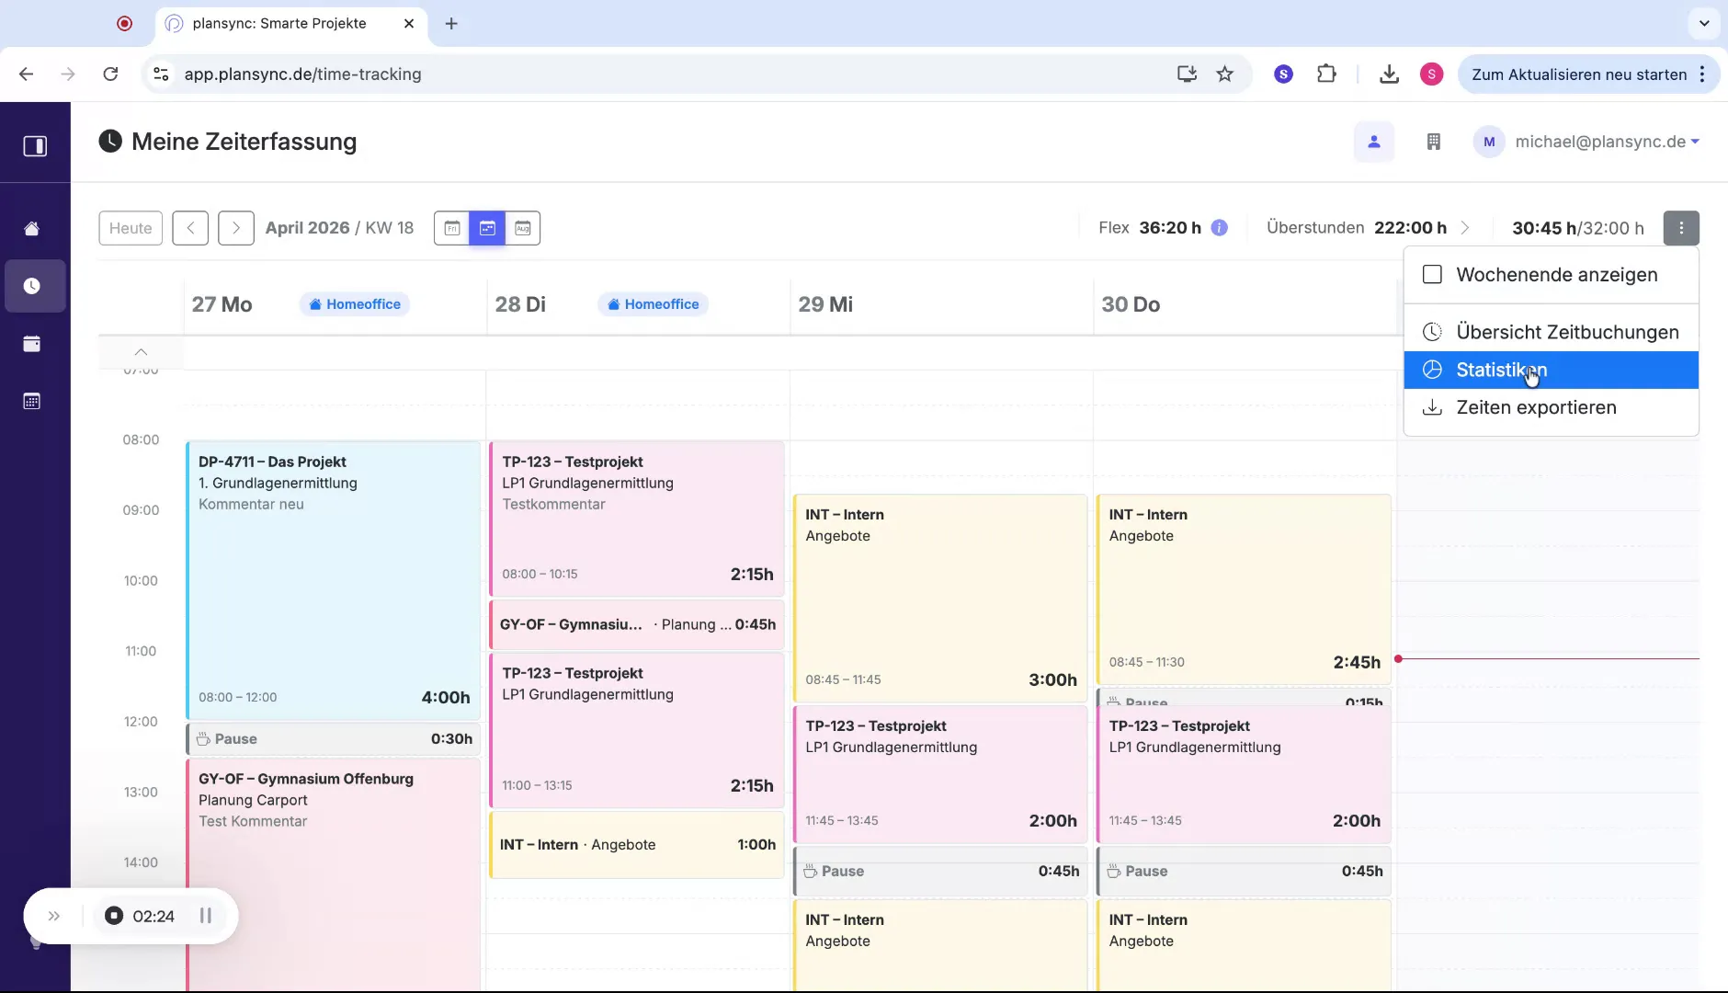Screen dimensions: 1728x993
Task: Go back in browser history
Action: [x=26, y=74]
